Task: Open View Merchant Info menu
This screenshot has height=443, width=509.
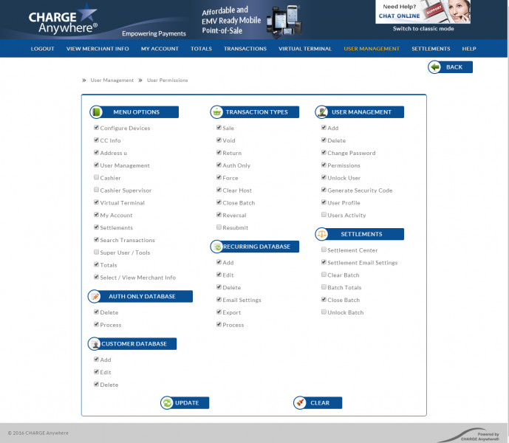Action: (x=98, y=49)
